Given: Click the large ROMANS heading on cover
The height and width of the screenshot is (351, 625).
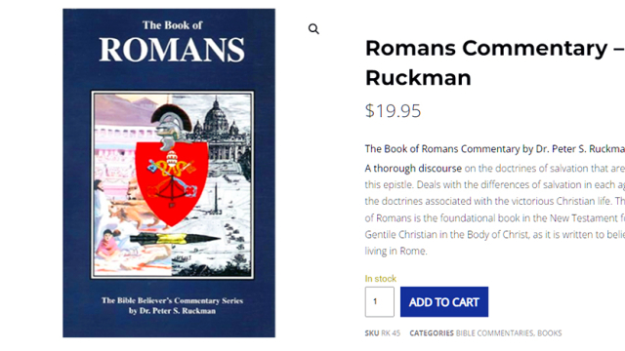Looking at the screenshot, I should point(172,50).
